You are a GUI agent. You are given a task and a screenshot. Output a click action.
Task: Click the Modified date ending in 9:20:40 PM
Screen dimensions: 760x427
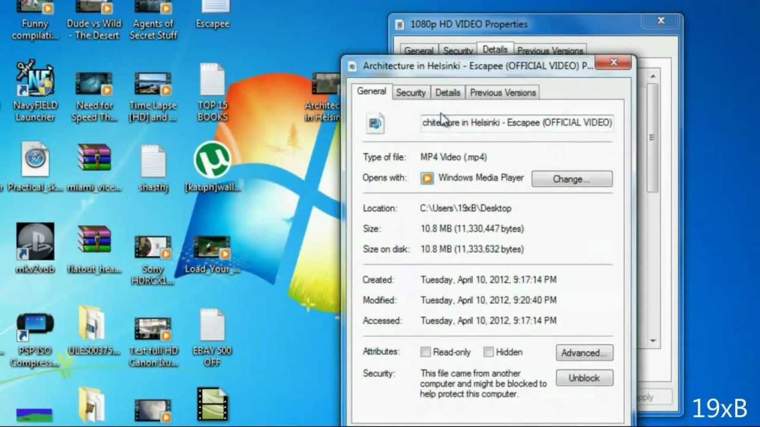tap(489, 300)
